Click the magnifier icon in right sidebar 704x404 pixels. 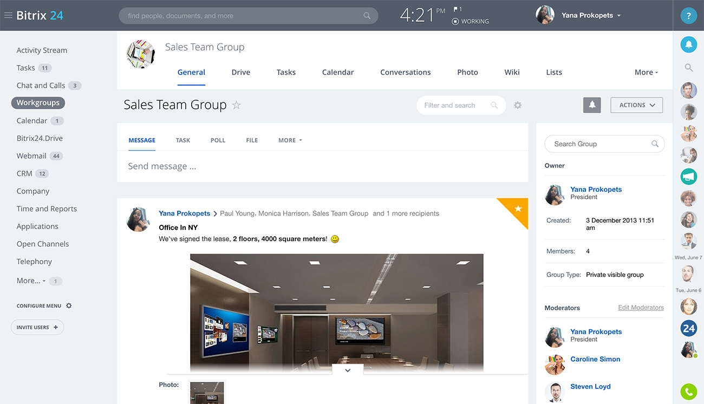tap(688, 68)
